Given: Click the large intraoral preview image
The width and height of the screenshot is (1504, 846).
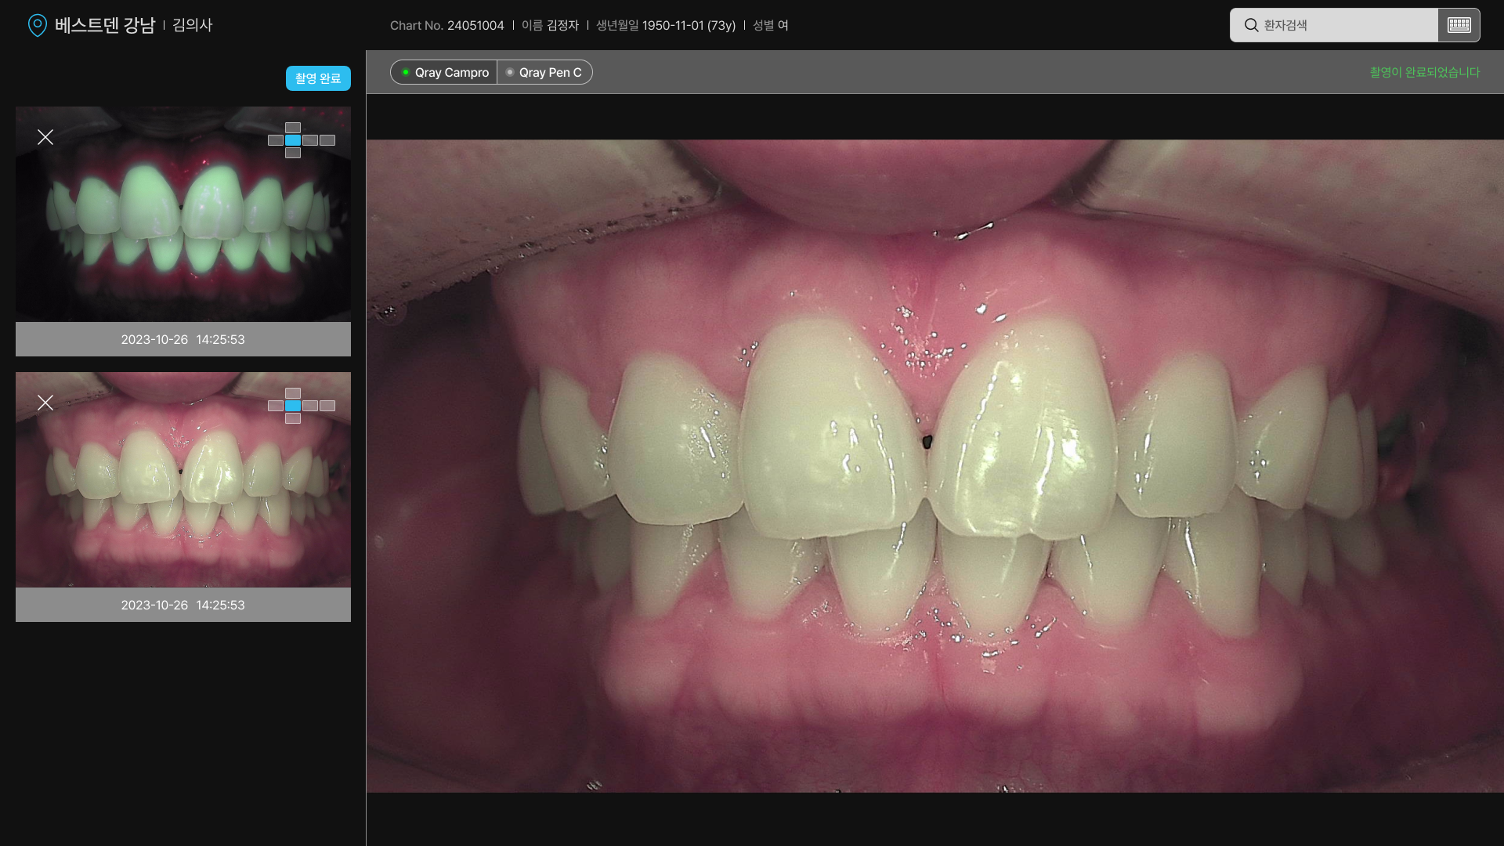Looking at the screenshot, I should pos(935,466).
